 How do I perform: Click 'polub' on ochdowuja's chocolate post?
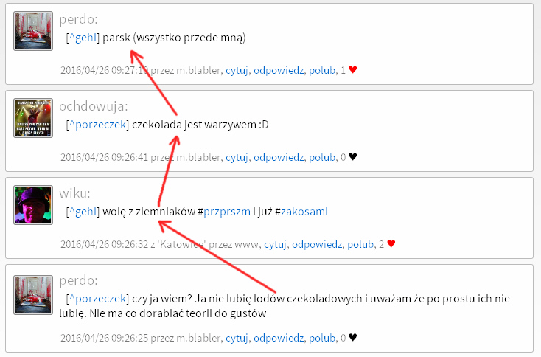point(322,157)
